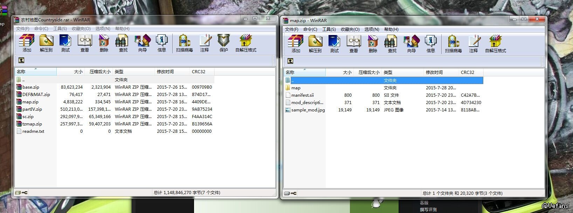The image size is (573, 213).
Task: Click 测试 (Test) icon in the Countryside.rar window
Action: 65,43
